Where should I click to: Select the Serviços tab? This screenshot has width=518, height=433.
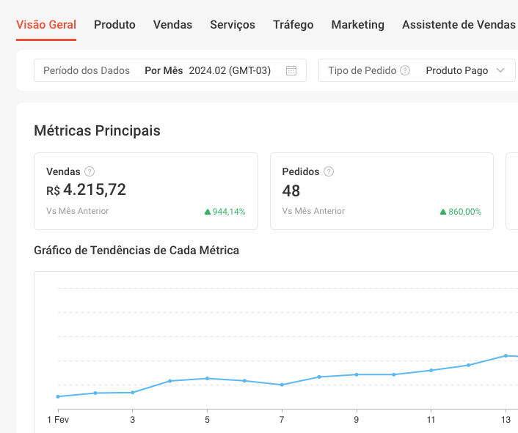point(233,25)
